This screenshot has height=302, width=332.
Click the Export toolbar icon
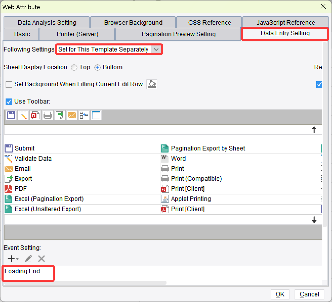tap(59, 115)
